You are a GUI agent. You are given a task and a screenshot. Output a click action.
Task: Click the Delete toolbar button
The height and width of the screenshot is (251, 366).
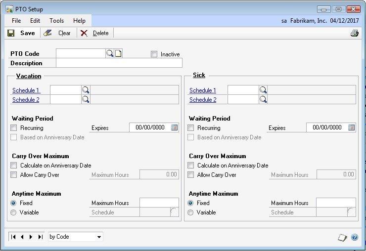pos(95,33)
